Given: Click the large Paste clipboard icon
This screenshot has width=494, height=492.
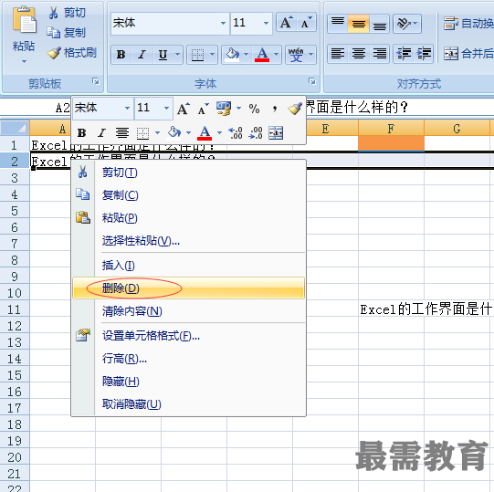Looking at the screenshot, I should (x=25, y=20).
